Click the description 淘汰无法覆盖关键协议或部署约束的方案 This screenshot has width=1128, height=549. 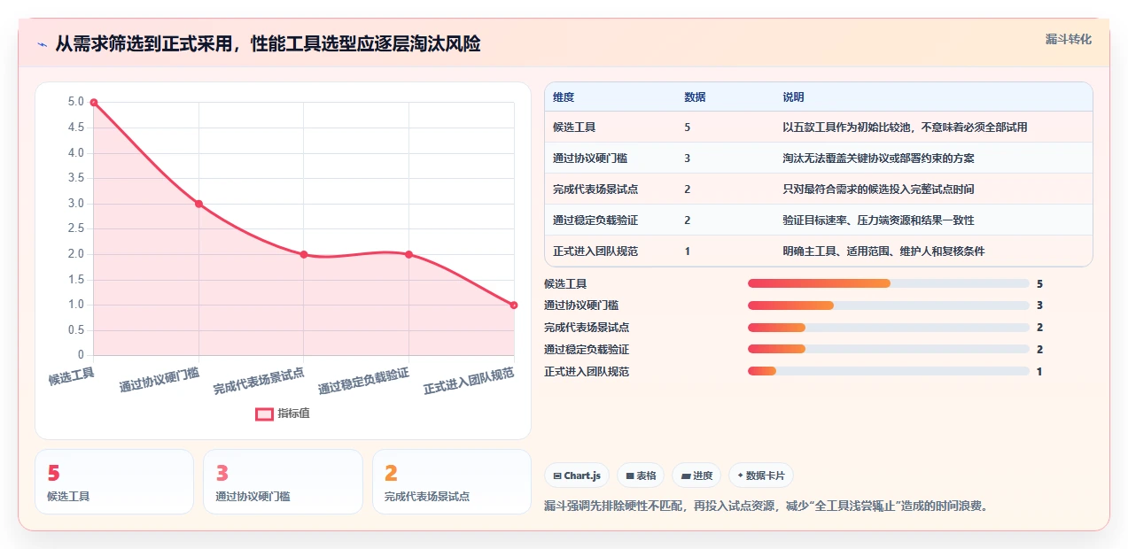(878, 158)
